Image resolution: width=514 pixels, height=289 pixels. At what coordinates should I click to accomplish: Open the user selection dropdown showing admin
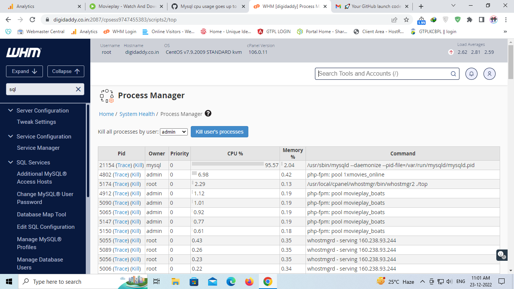[173, 132]
